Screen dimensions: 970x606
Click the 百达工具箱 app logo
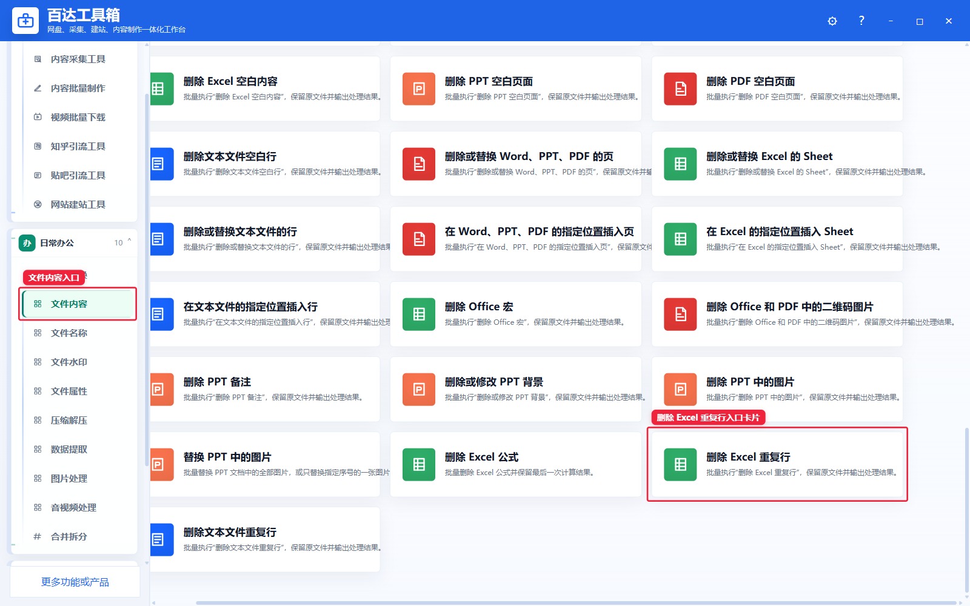[x=25, y=21]
